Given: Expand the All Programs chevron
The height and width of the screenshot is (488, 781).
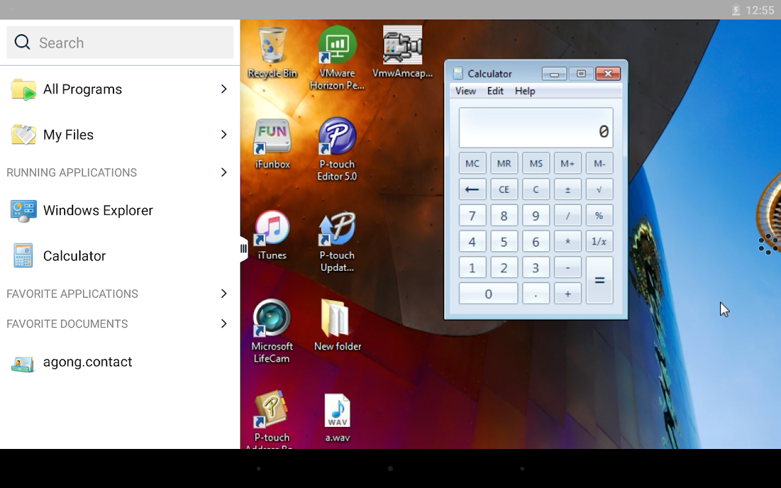Looking at the screenshot, I should coord(224,89).
